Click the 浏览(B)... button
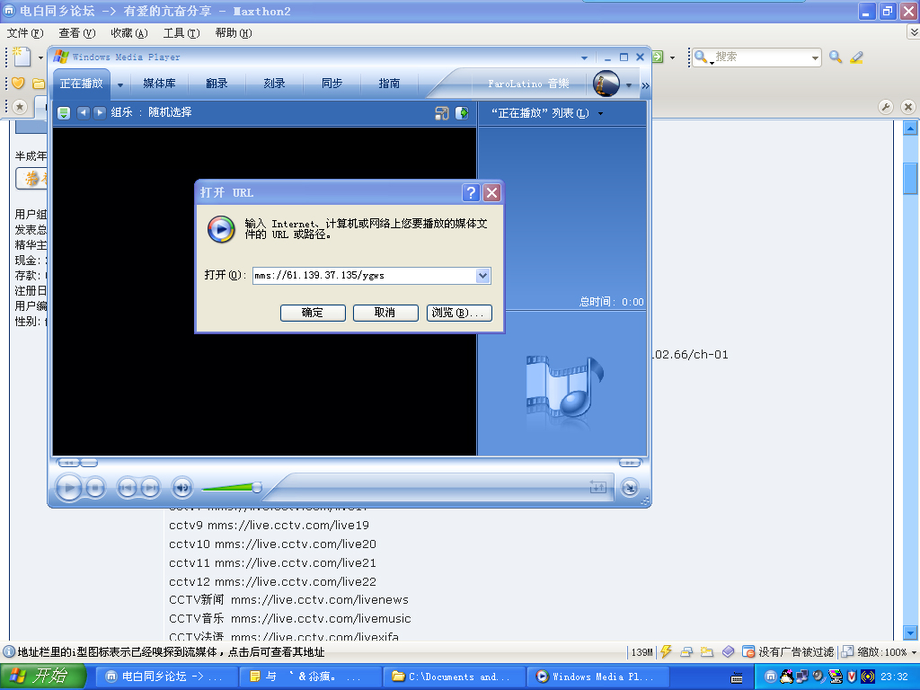This screenshot has height=690, width=920. (x=459, y=313)
